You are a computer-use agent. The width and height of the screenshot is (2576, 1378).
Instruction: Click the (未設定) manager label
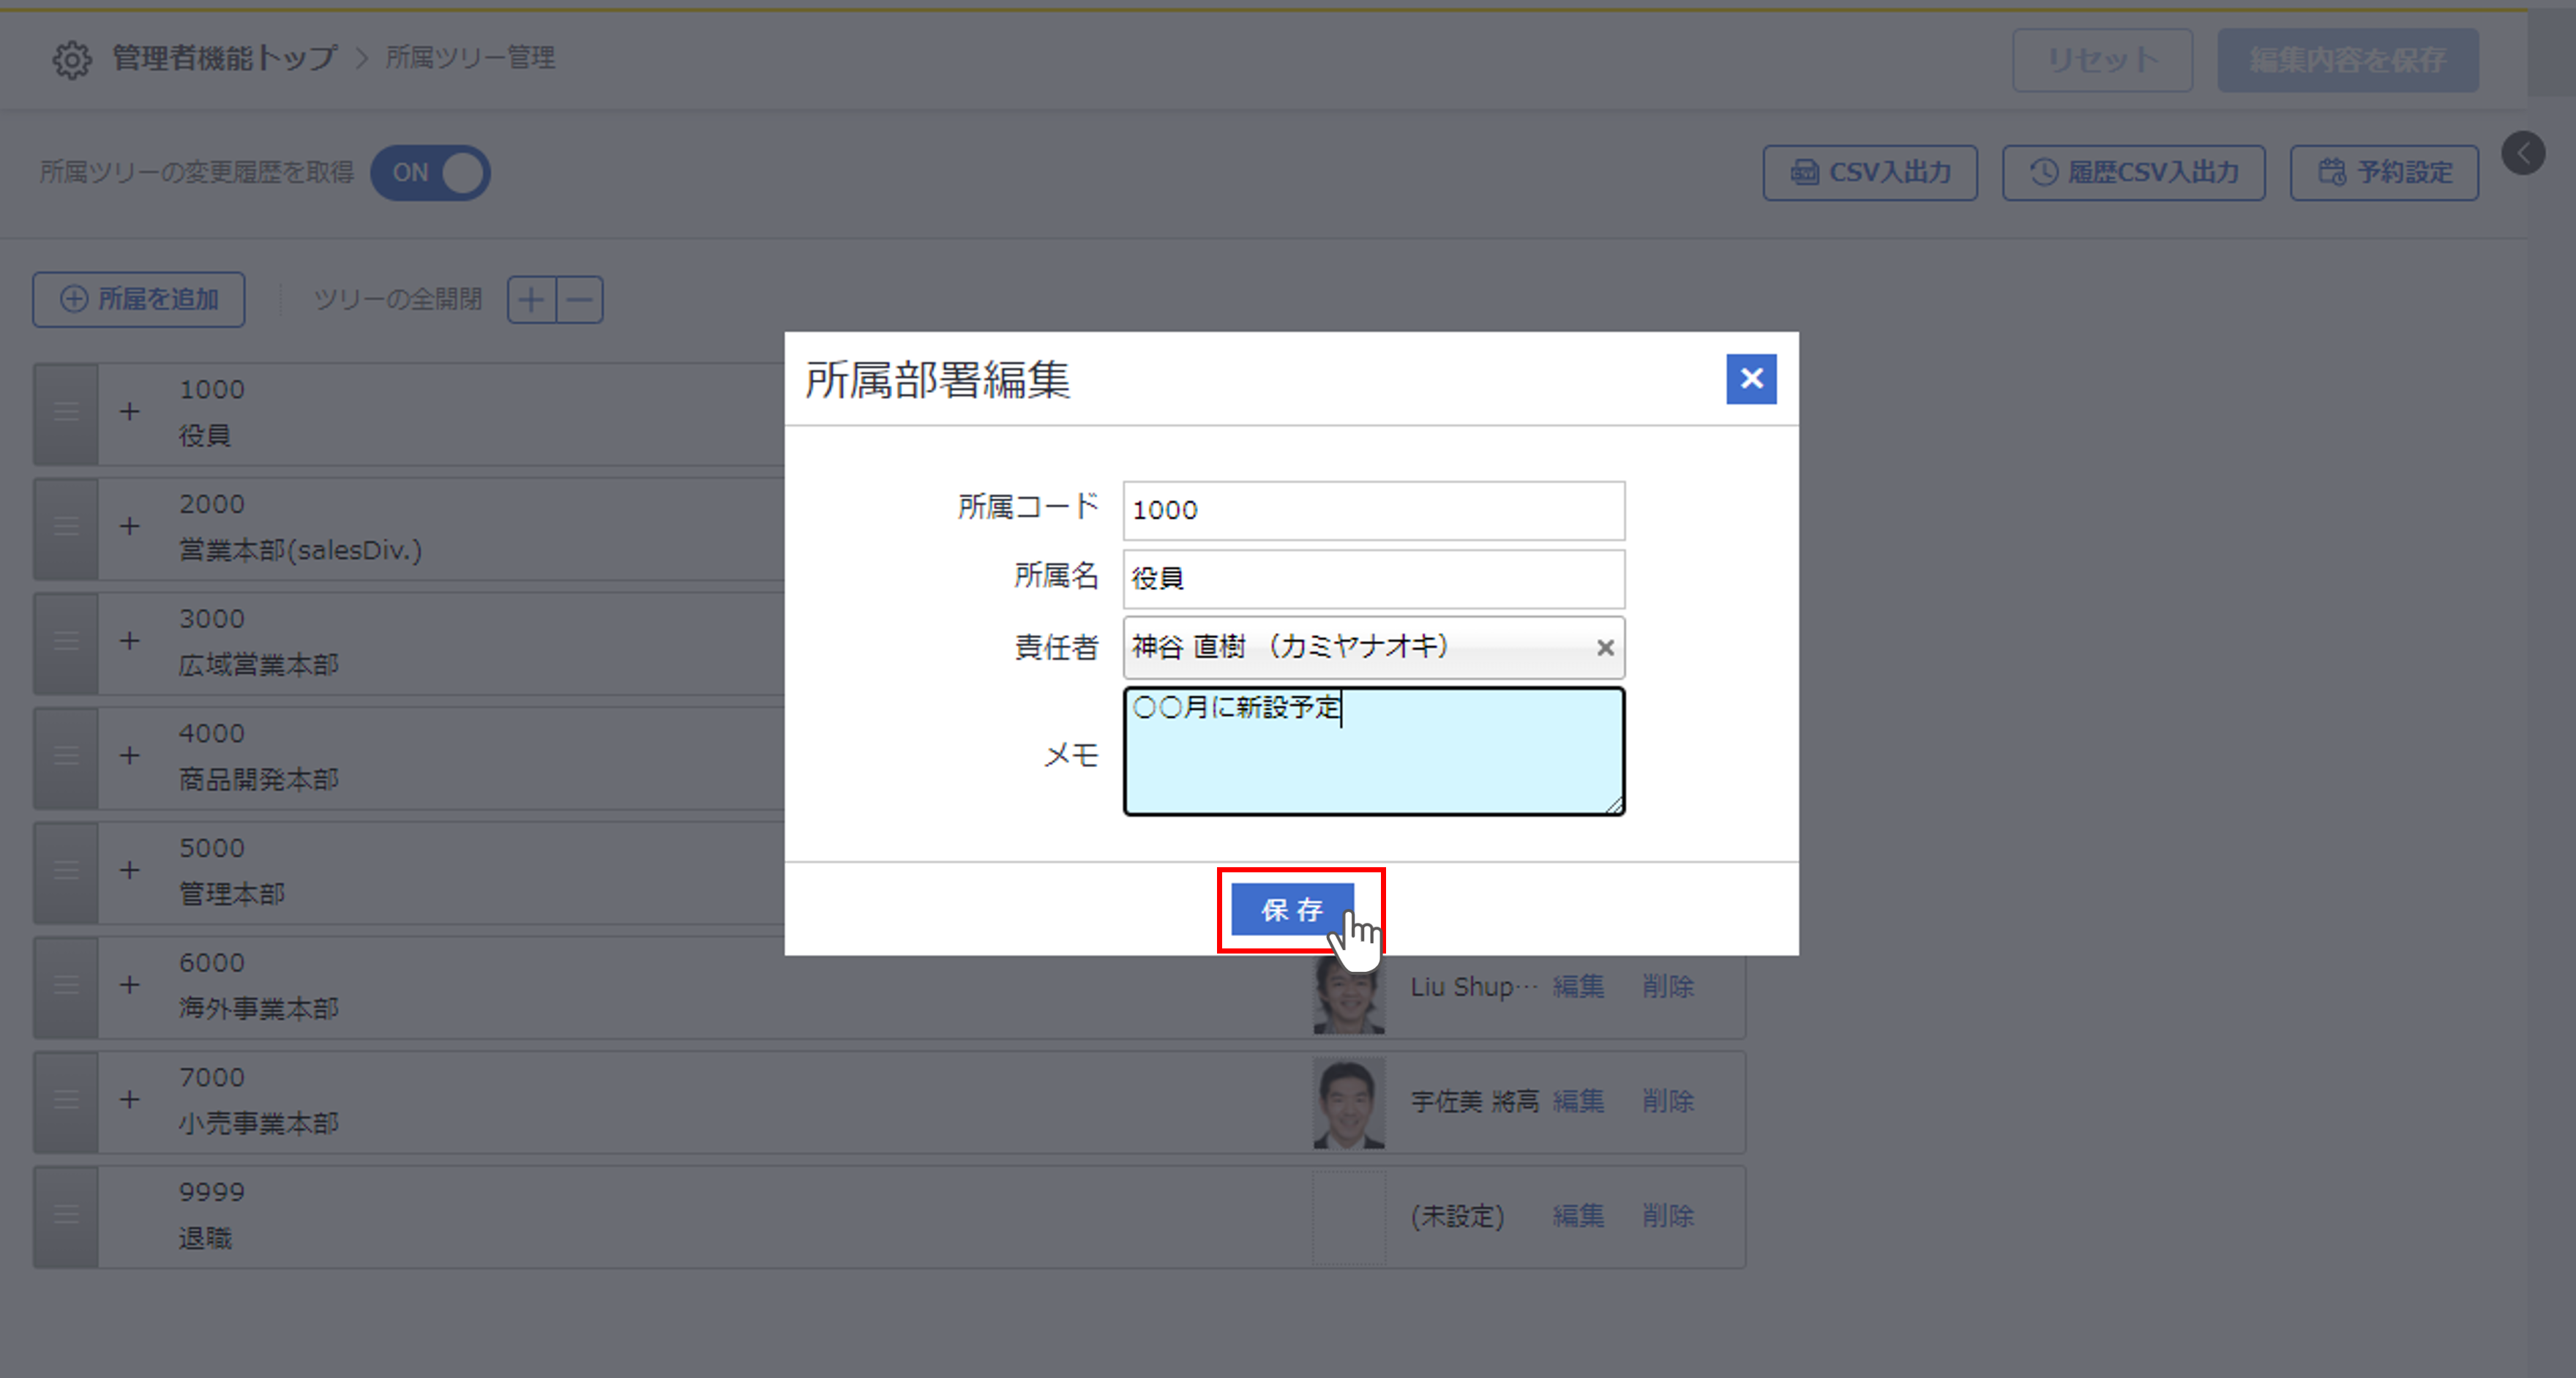tap(1457, 1216)
